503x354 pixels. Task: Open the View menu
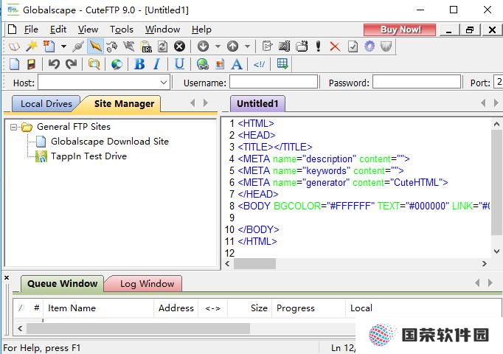(88, 29)
